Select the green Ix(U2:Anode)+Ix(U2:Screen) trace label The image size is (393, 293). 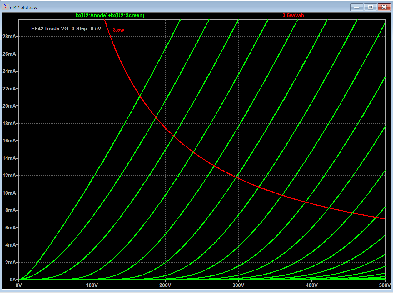click(x=110, y=15)
